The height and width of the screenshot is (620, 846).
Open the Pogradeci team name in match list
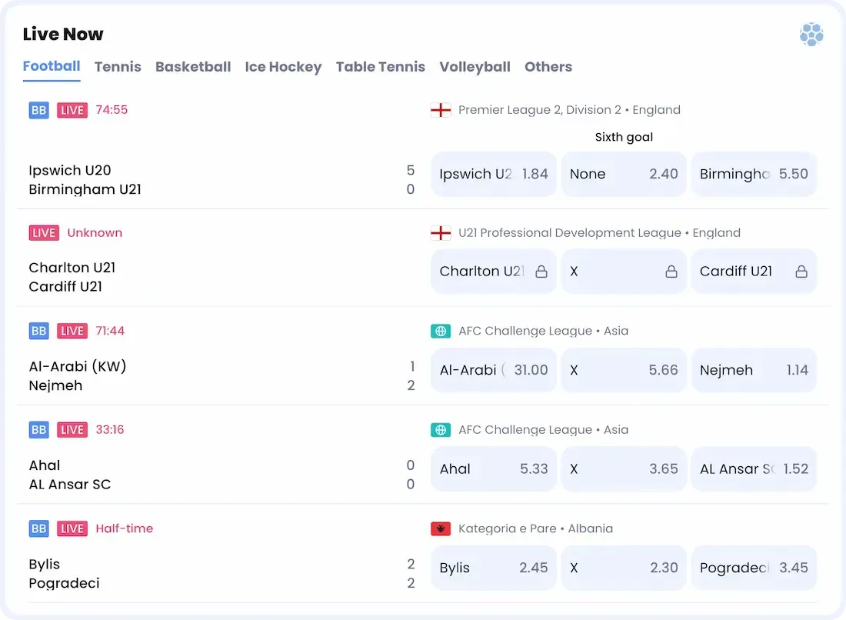[64, 583]
